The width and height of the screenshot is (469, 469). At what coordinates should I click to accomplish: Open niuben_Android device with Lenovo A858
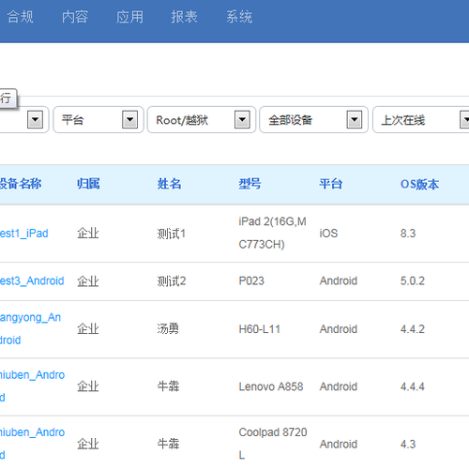[32, 386]
